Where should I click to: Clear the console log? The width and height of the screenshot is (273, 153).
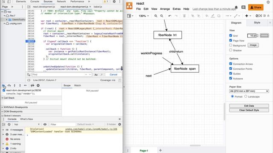point(9,125)
